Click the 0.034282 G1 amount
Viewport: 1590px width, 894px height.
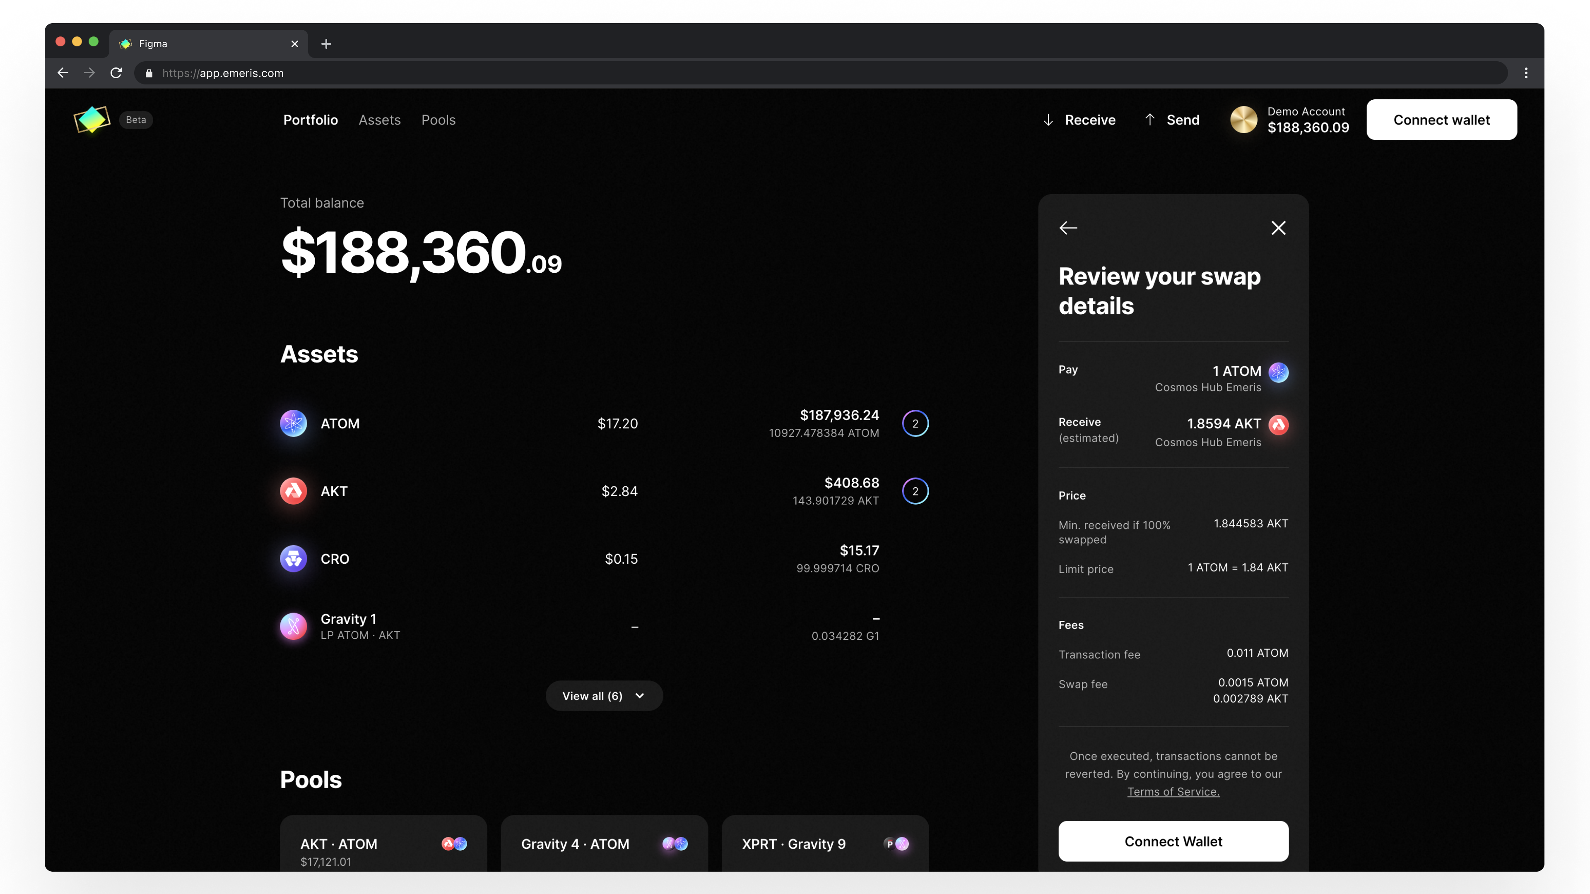(845, 636)
